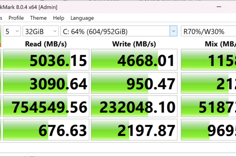
Task: Click the drive dropdown arrow button
Action: click(x=173, y=31)
